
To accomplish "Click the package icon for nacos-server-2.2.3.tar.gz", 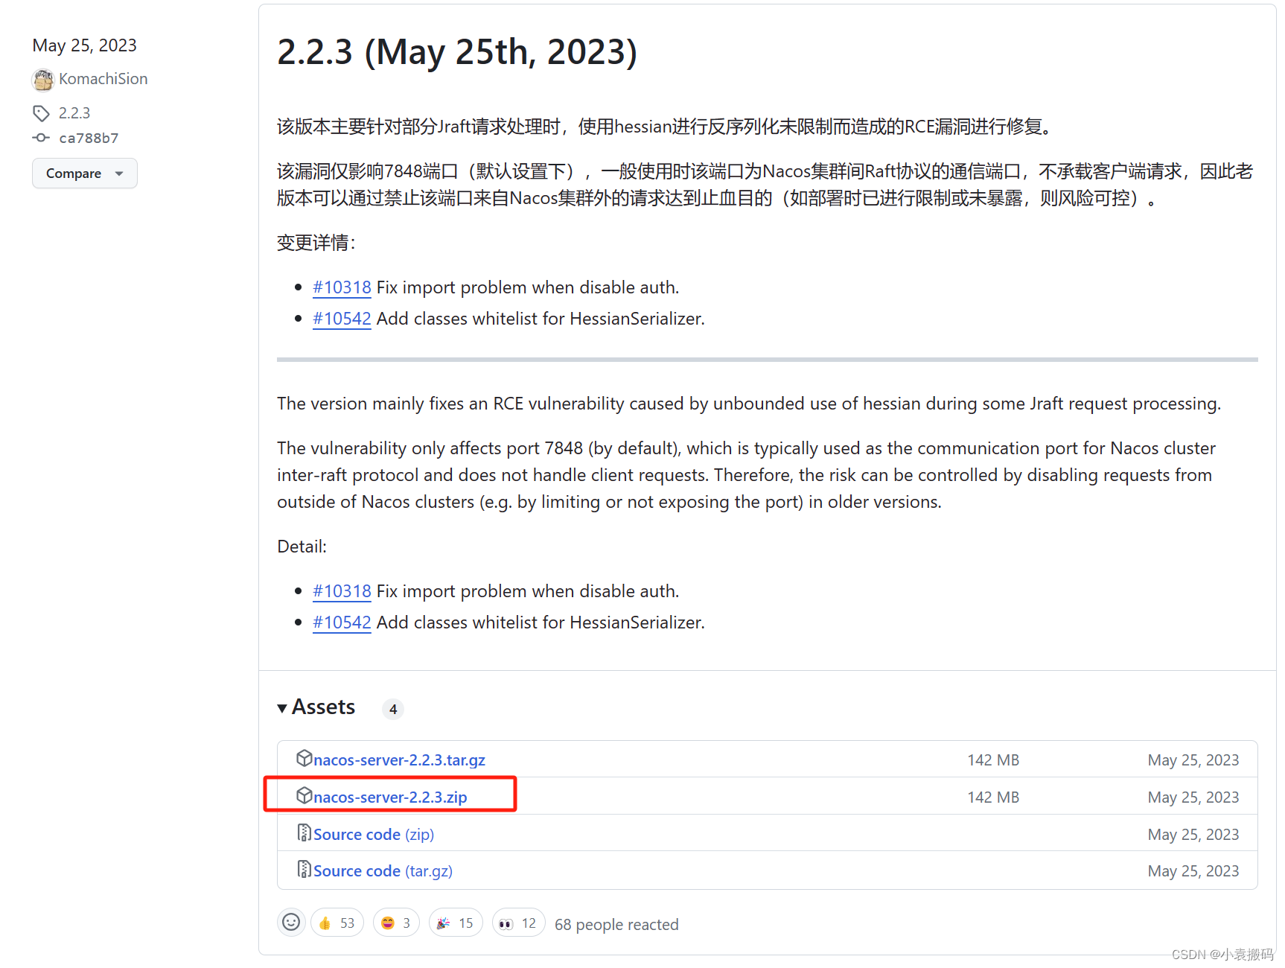I will [x=304, y=758].
